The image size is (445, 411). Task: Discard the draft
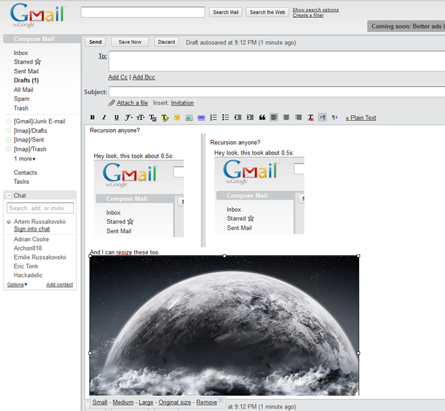coord(167,42)
